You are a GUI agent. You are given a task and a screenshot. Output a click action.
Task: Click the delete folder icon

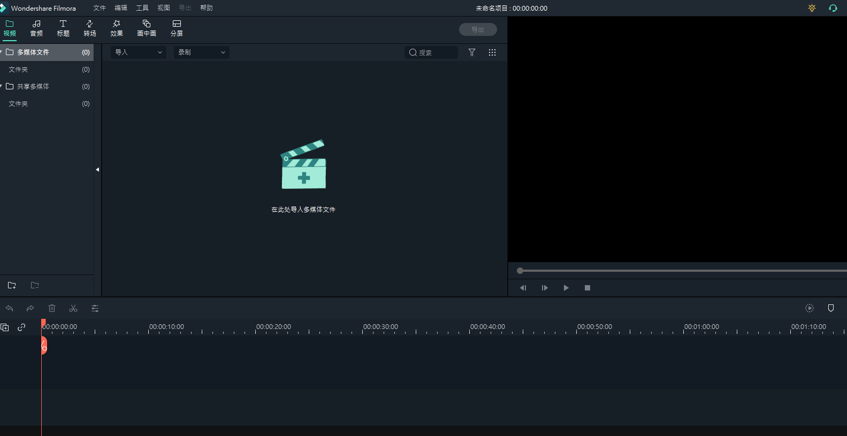coord(35,285)
